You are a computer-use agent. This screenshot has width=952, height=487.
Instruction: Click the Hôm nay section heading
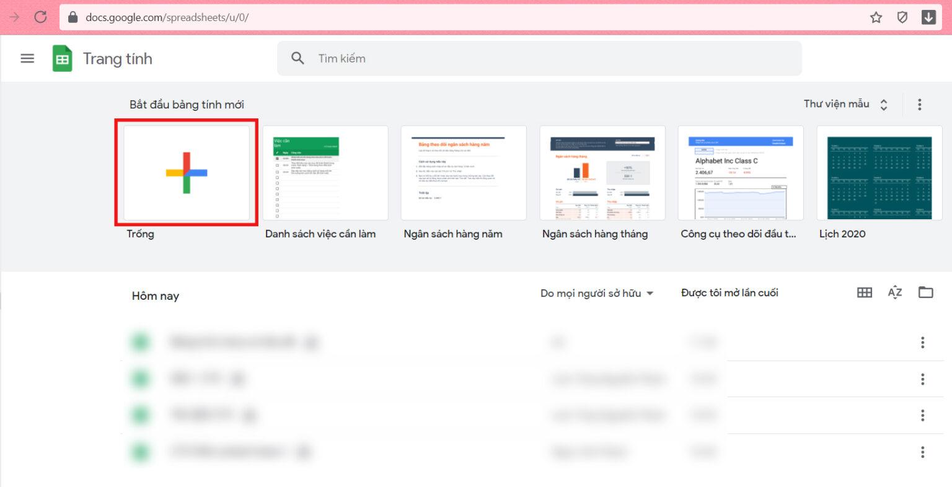point(156,296)
